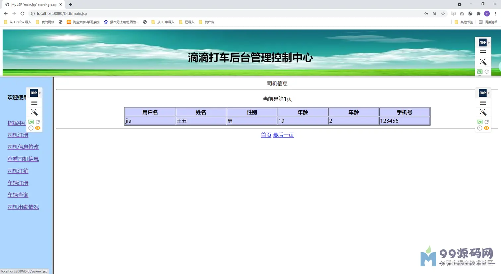Open the hamburger menu in the right content widget

tap(483, 103)
